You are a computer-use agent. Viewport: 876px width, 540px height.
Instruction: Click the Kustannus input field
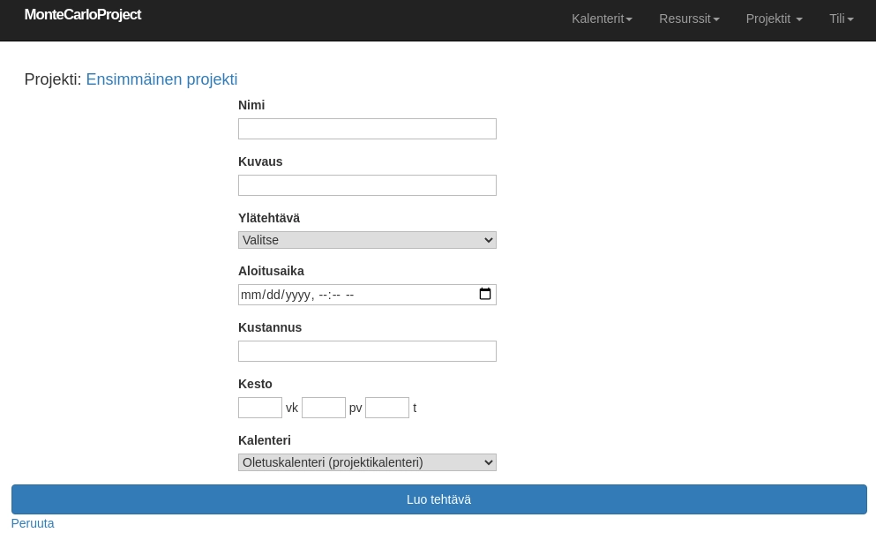tap(367, 351)
